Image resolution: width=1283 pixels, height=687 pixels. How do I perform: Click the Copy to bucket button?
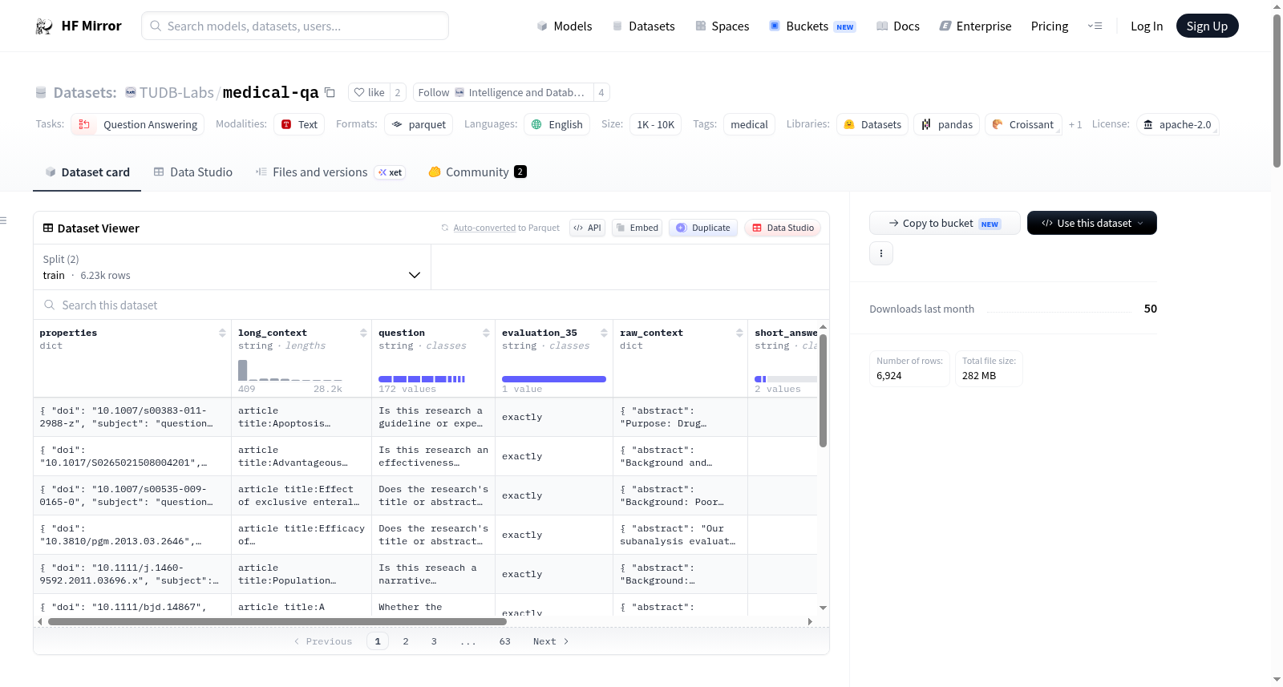click(x=945, y=223)
